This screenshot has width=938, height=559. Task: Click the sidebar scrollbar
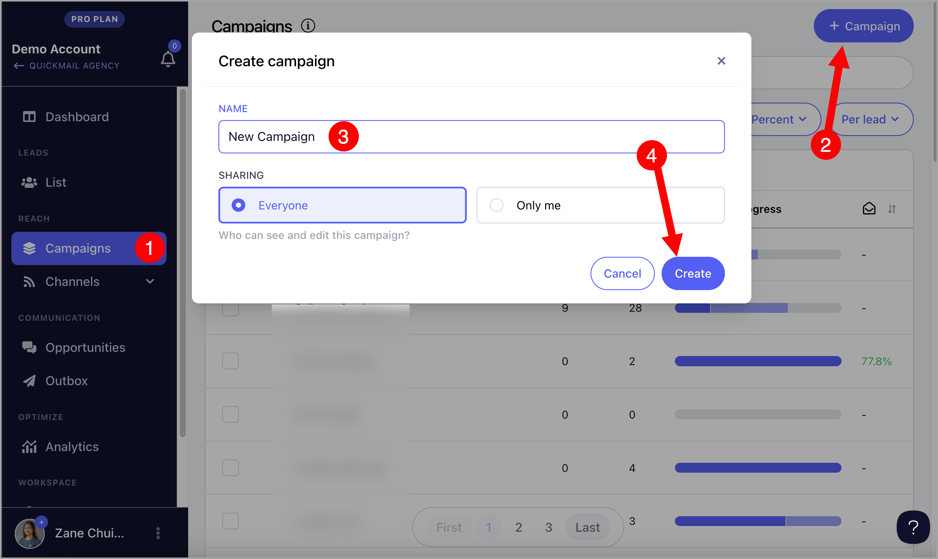pyautogui.click(x=182, y=263)
